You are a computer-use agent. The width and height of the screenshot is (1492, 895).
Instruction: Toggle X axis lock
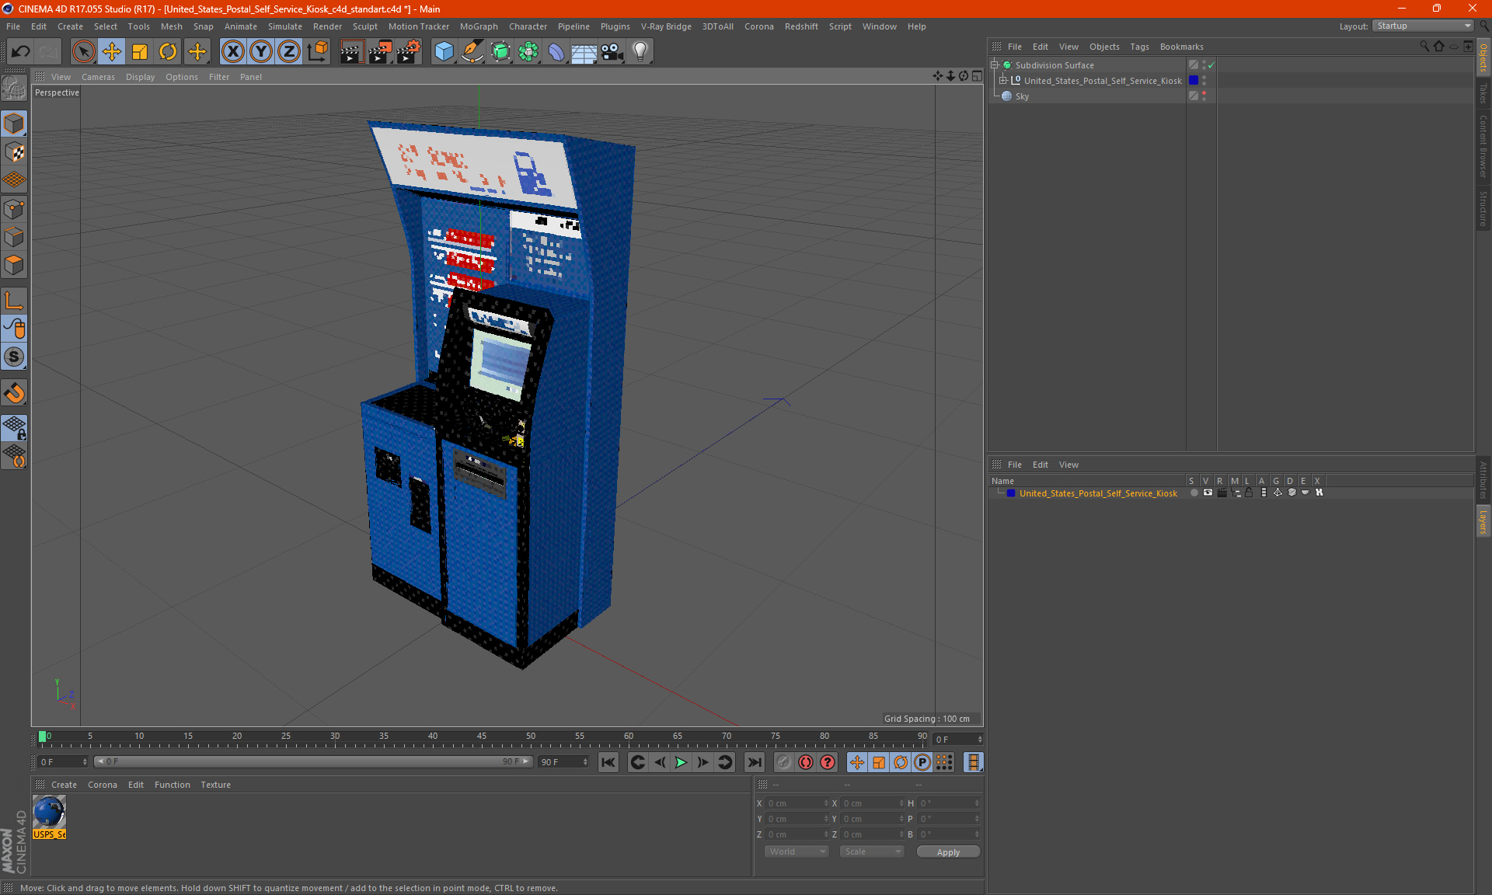232,52
